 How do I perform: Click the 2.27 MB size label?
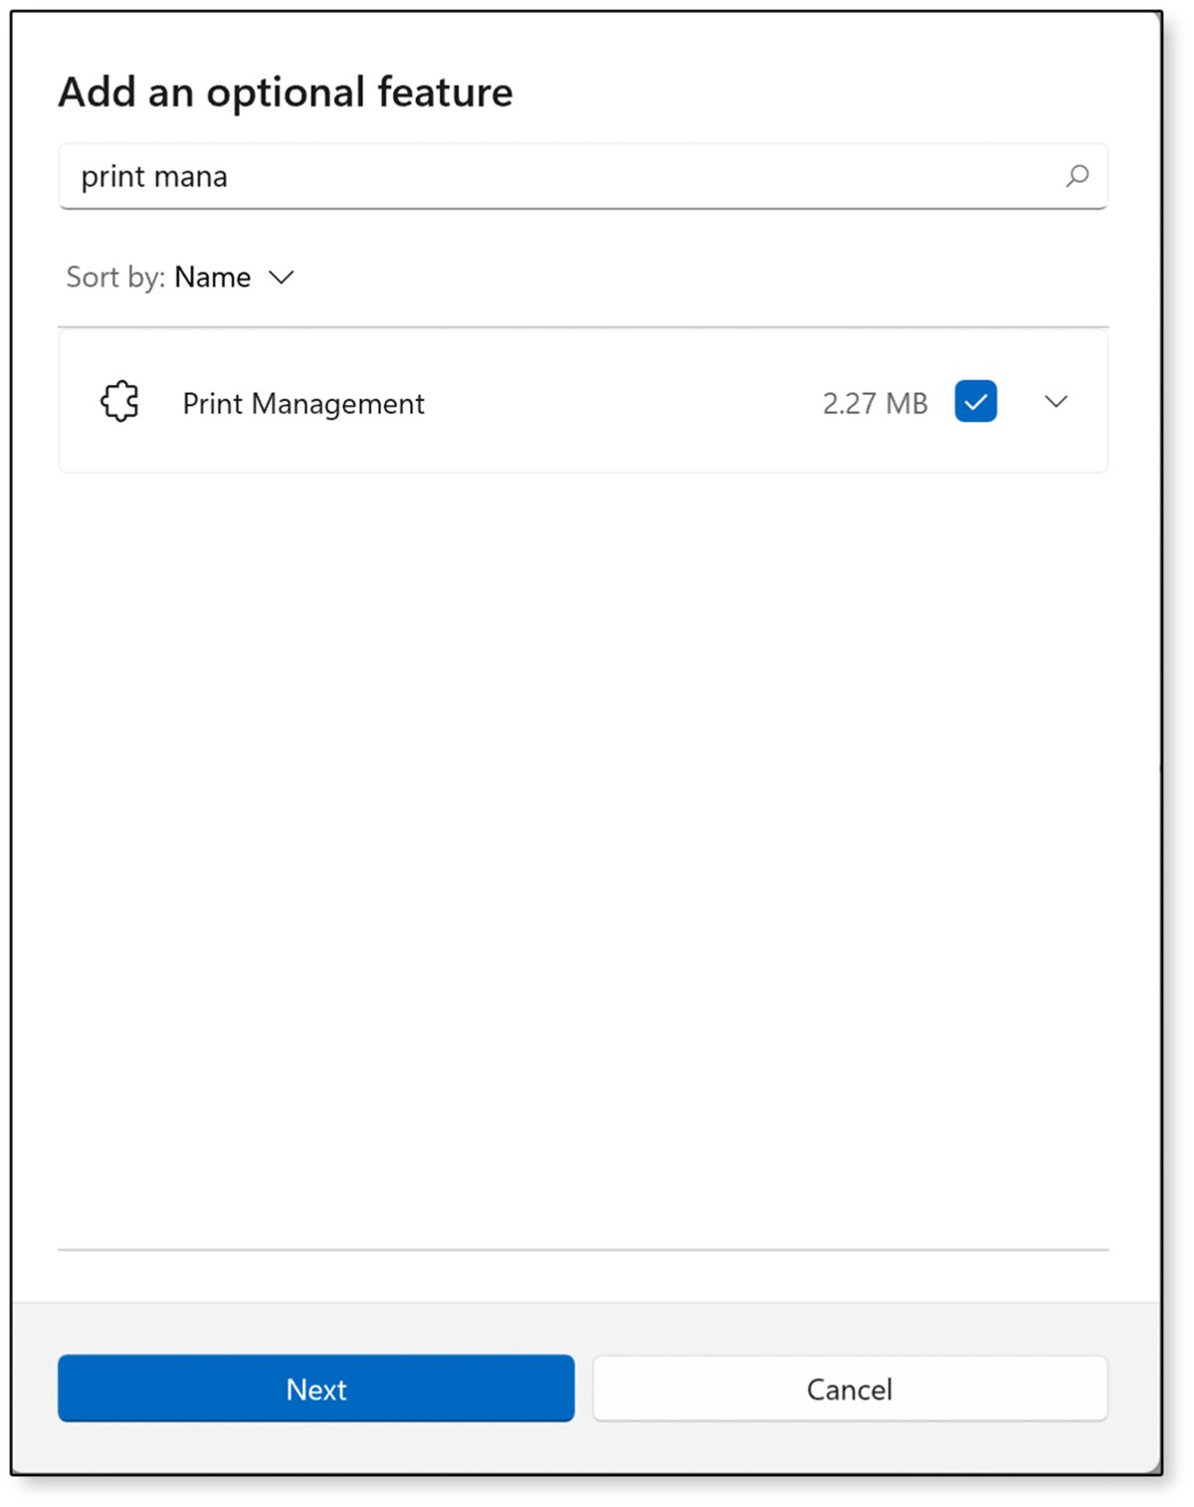click(876, 402)
